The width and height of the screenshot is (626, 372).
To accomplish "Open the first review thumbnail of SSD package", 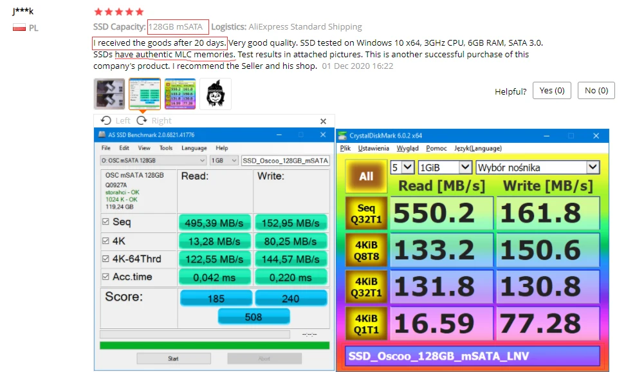I will [109, 94].
